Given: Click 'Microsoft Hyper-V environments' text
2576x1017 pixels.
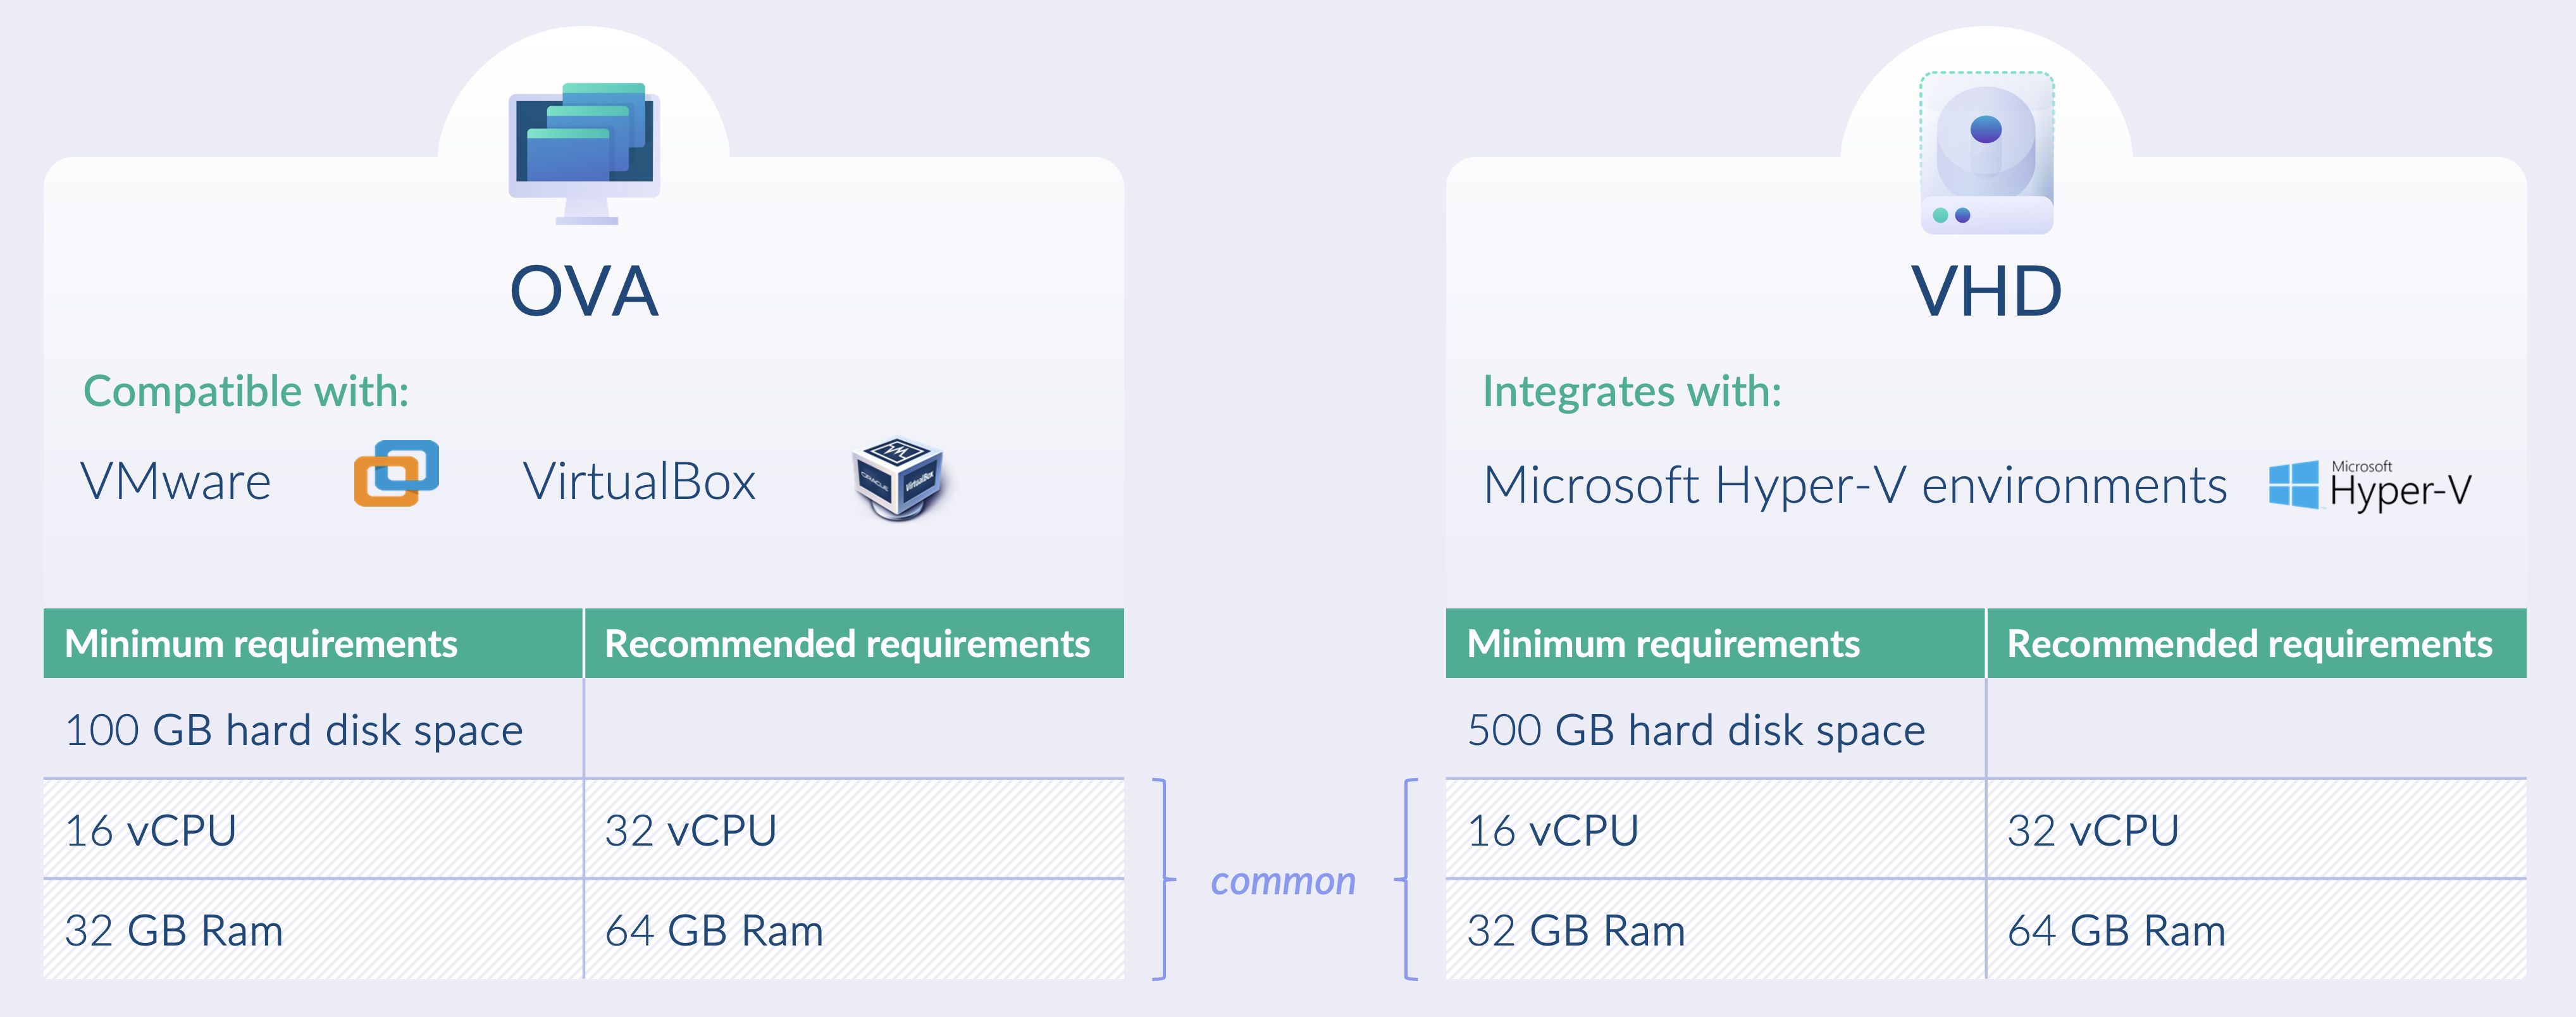Looking at the screenshot, I should (x=1855, y=486).
